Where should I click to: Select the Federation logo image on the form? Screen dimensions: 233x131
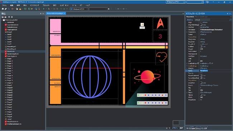point(160,23)
